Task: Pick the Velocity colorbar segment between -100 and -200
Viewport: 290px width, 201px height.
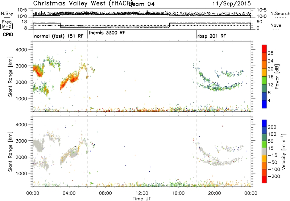Action: 264,172
